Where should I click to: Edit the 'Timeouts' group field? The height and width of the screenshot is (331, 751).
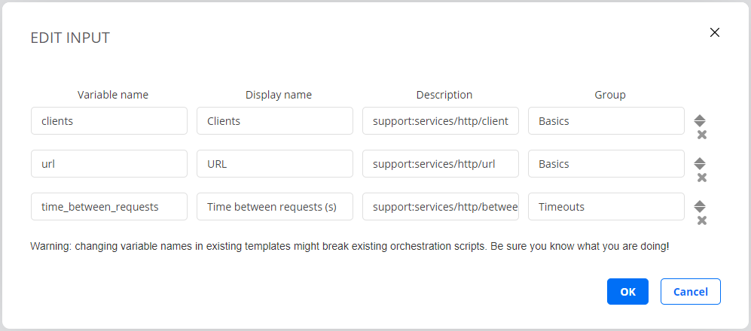point(606,207)
